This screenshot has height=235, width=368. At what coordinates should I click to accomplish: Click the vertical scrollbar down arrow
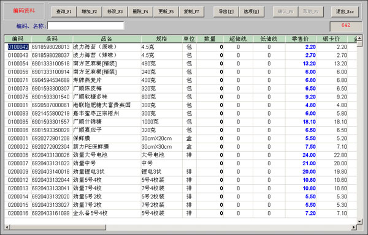coord(359,221)
